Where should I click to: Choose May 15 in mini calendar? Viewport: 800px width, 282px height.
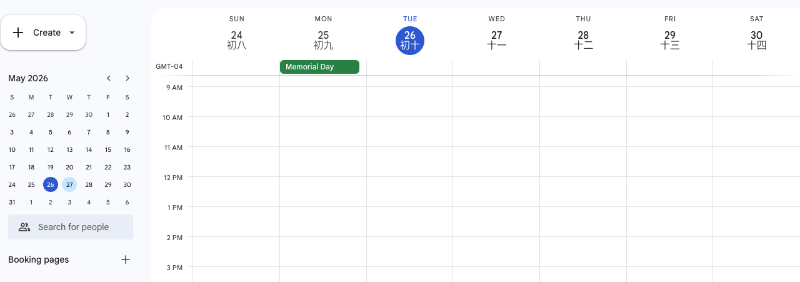(108, 149)
